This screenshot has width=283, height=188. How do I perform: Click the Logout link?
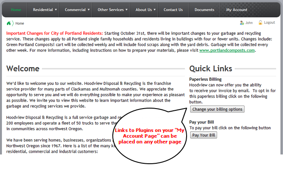269,23
